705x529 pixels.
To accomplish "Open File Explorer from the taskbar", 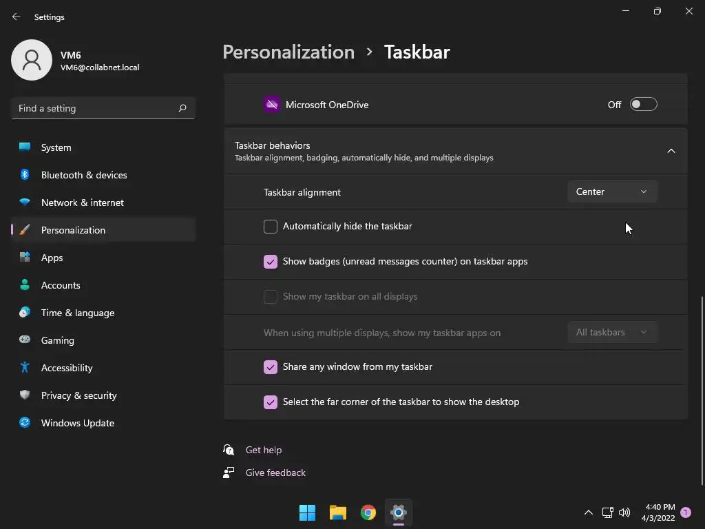I will [337, 512].
